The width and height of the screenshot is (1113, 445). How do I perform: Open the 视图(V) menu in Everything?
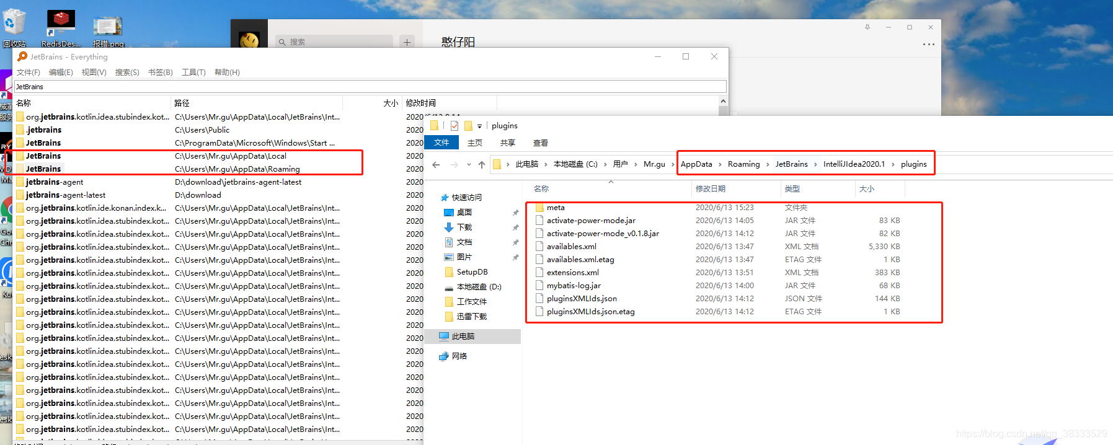[x=94, y=73]
